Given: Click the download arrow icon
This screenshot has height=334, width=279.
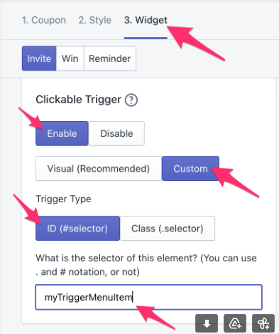Looking at the screenshot, I should (x=207, y=323).
